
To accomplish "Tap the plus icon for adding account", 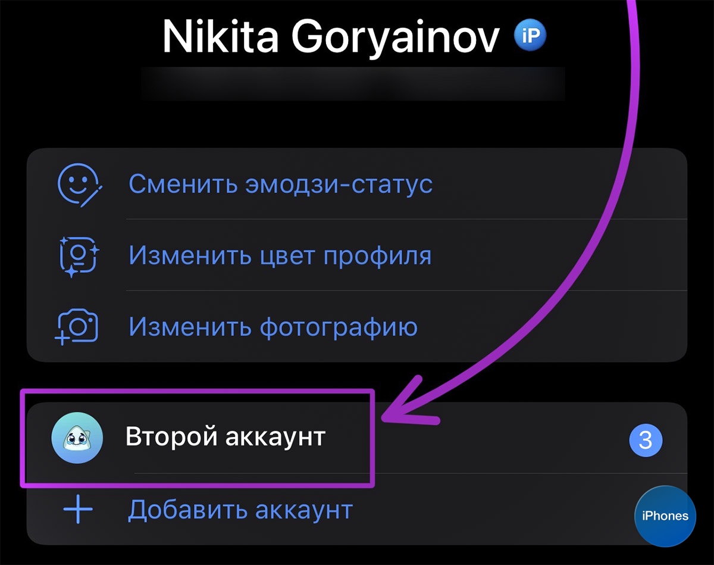I will [x=78, y=510].
